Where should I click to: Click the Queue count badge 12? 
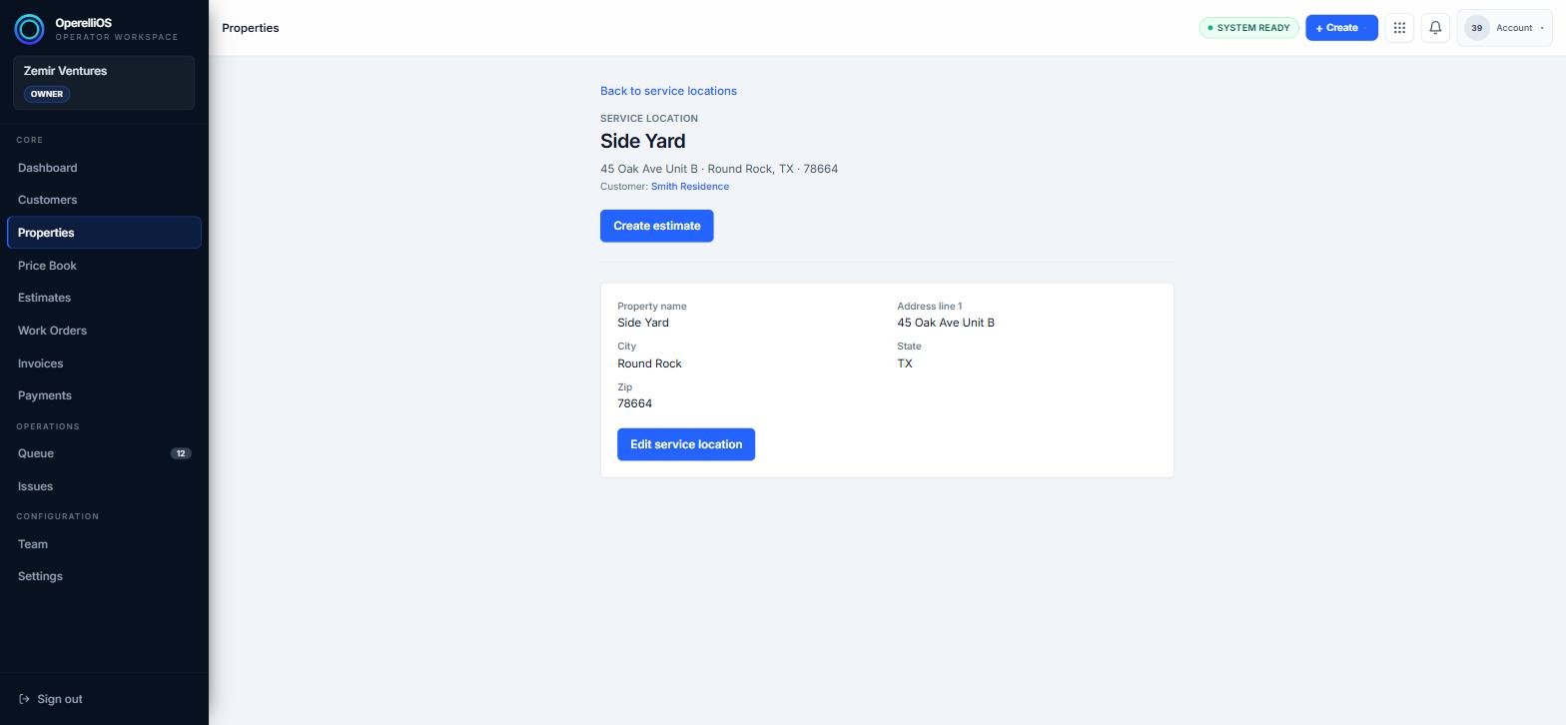(x=181, y=453)
